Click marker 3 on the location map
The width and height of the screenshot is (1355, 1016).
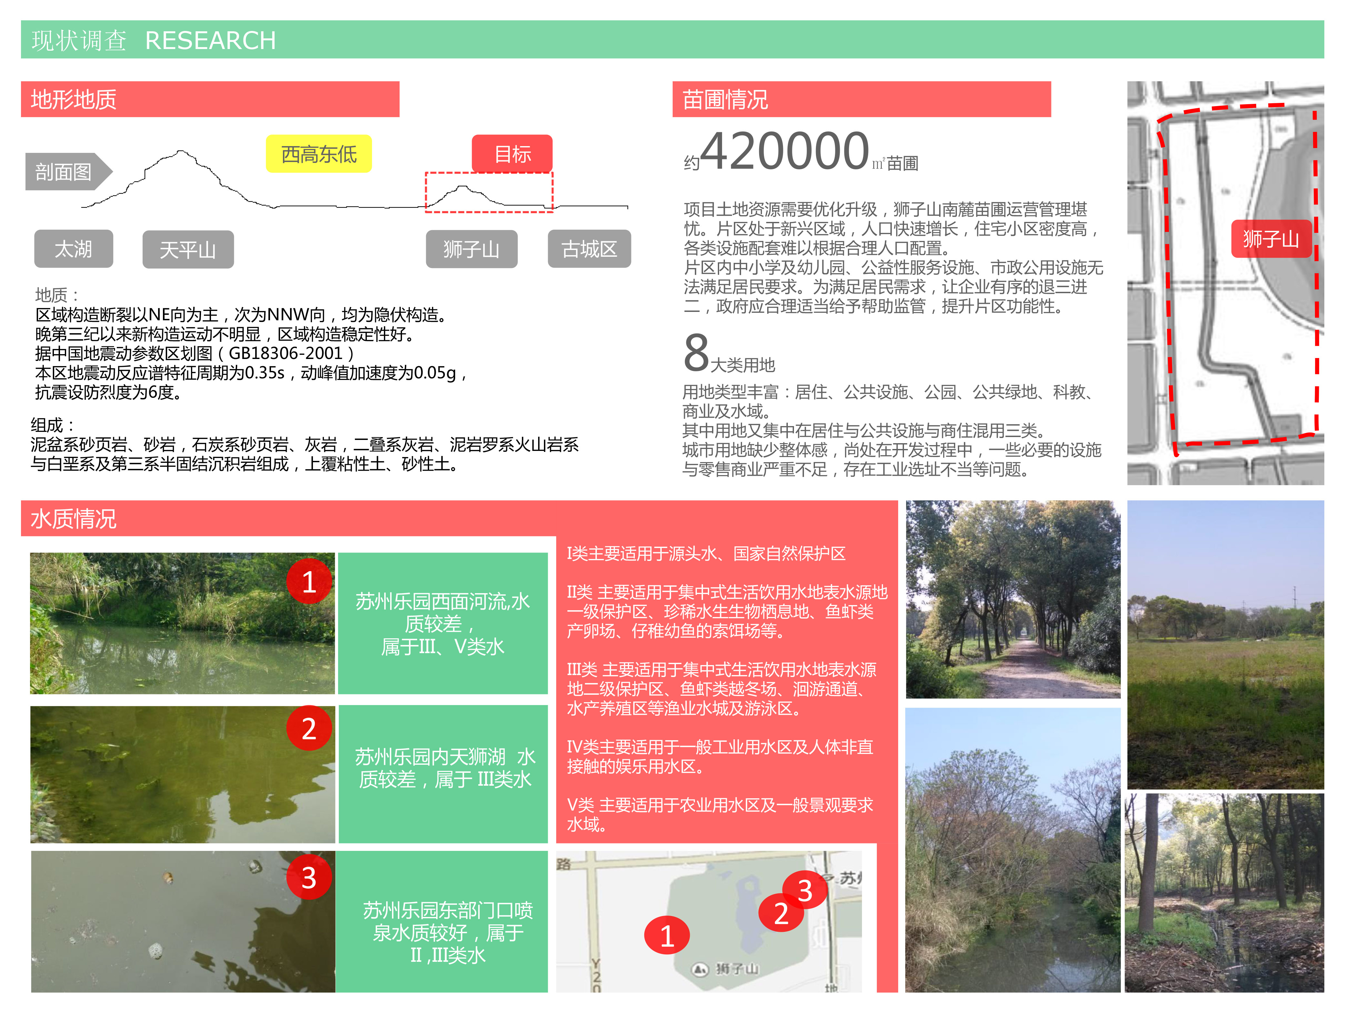(805, 890)
